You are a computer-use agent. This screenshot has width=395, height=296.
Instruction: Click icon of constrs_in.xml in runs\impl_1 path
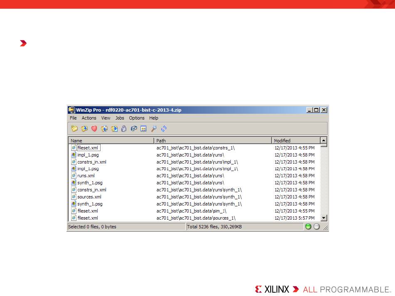[x=74, y=162]
